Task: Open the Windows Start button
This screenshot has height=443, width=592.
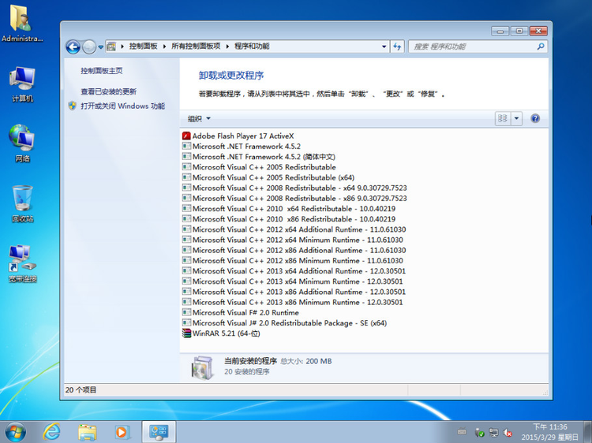Action: [x=16, y=432]
